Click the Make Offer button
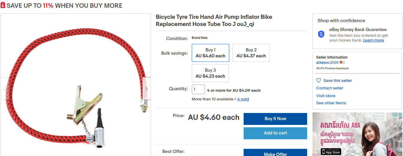The height and width of the screenshot is (156, 403). point(275,153)
